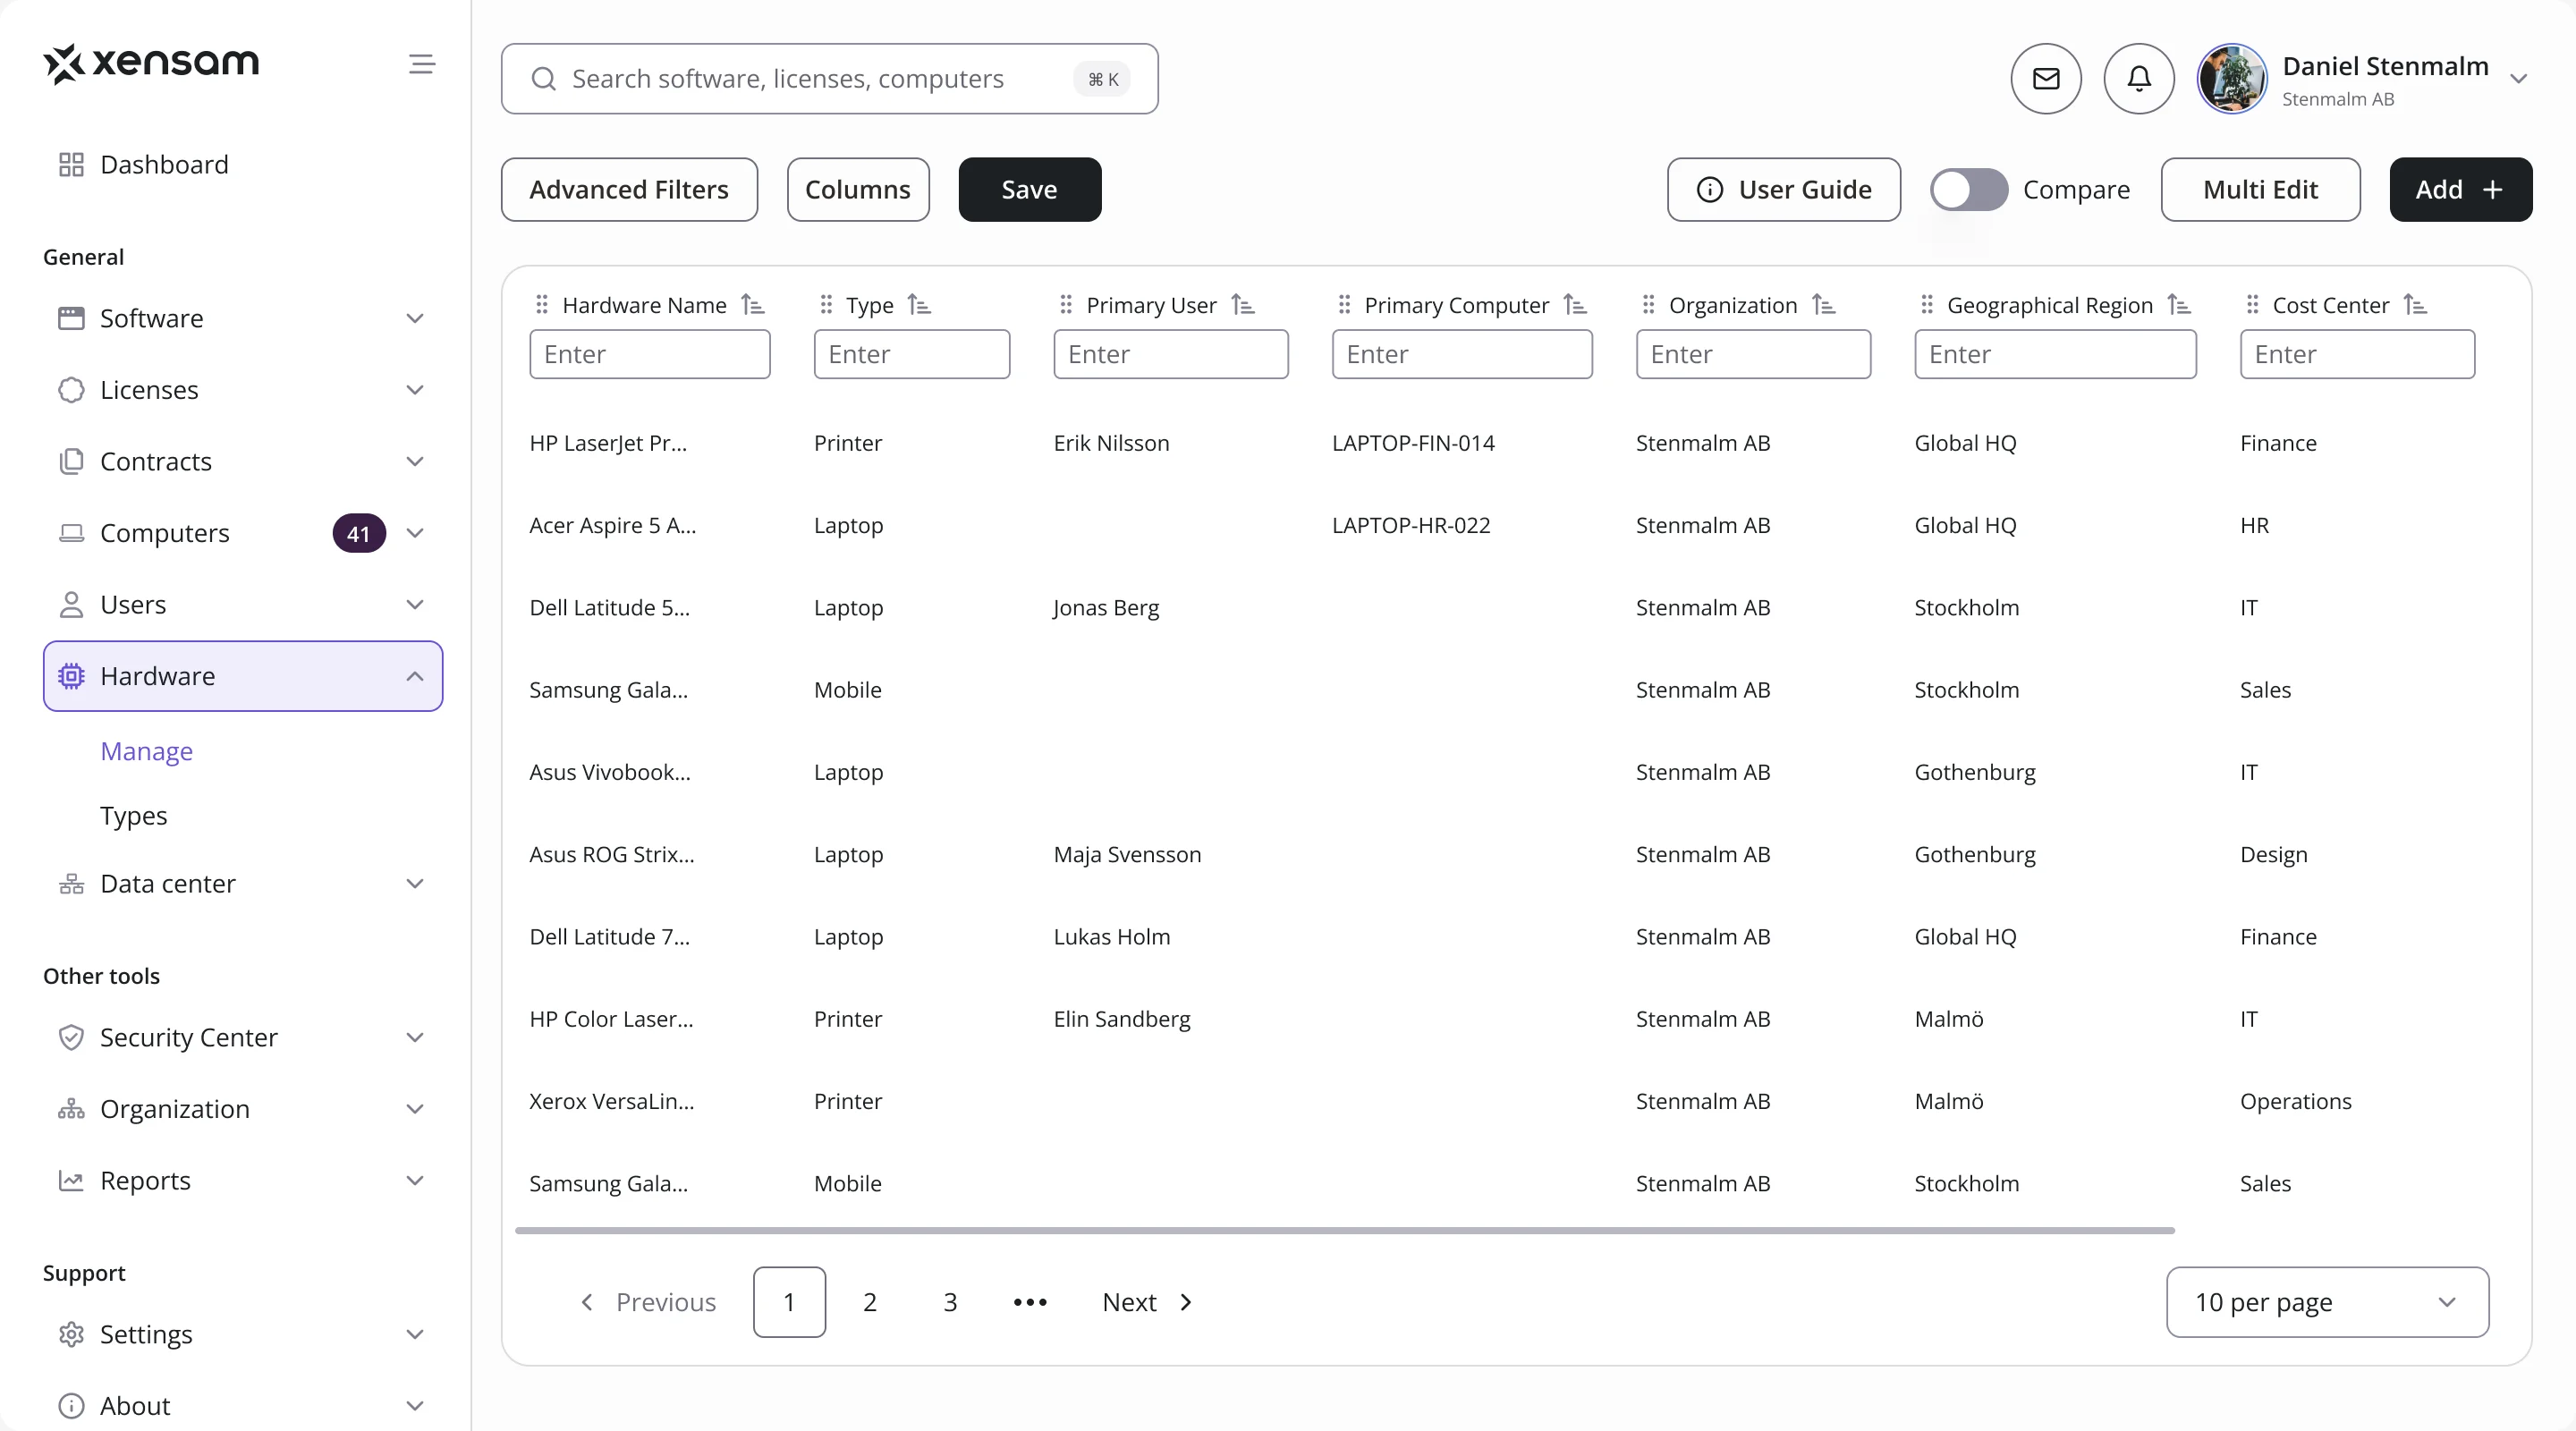This screenshot has width=2576, height=1431.
Task: Click the Xensam logo
Action: pos(151,63)
